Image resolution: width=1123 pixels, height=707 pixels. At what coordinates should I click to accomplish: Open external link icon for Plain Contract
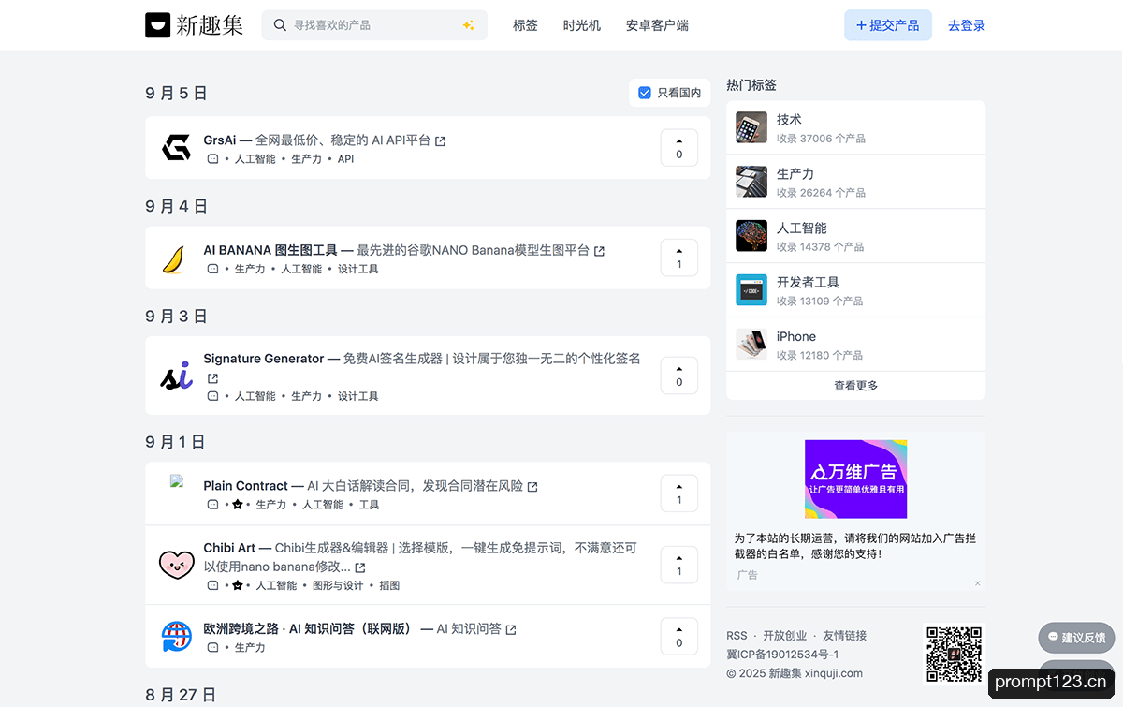(x=532, y=487)
